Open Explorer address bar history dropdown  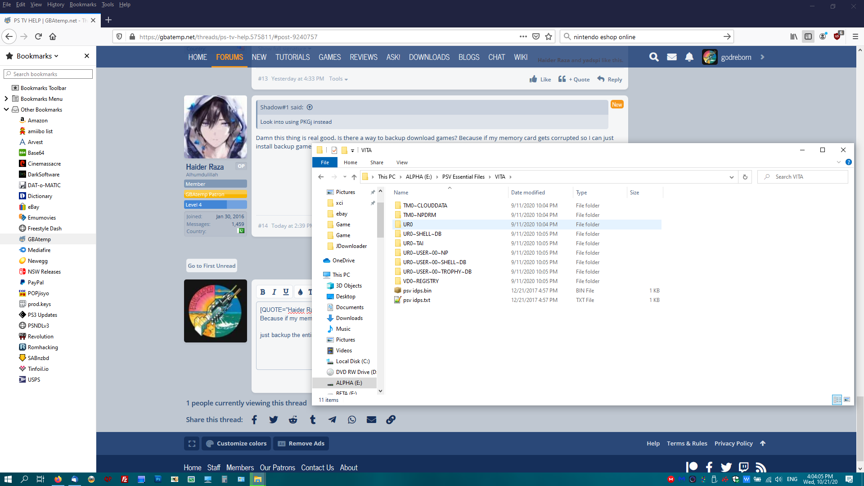pos(731,177)
